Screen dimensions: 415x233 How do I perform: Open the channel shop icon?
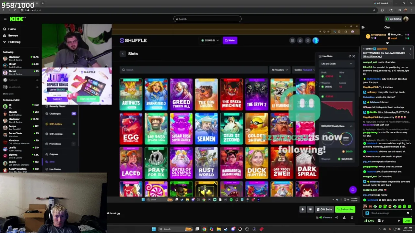coord(379,221)
